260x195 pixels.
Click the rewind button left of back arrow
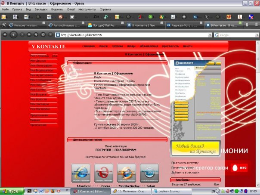[5, 35]
